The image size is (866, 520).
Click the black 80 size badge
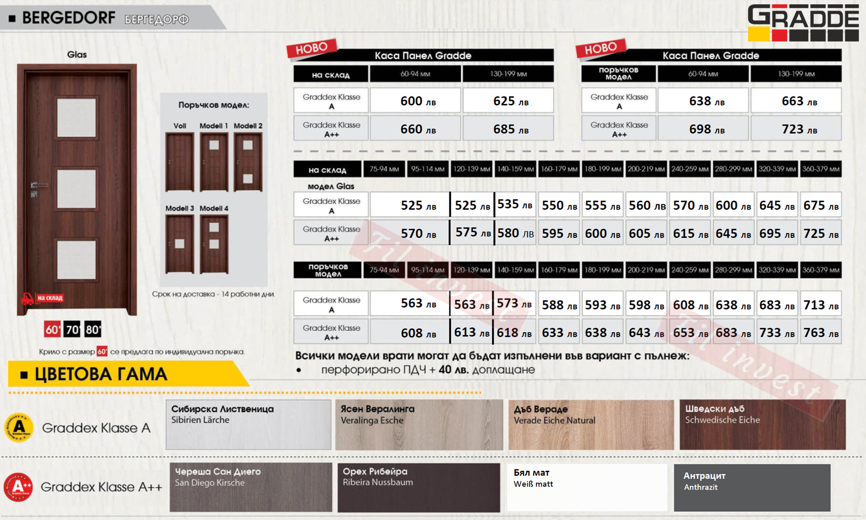[x=93, y=329]
